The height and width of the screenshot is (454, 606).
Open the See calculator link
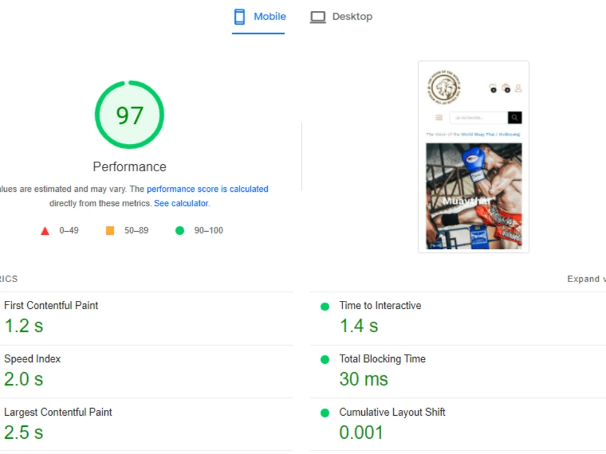(x=181, y=203)
